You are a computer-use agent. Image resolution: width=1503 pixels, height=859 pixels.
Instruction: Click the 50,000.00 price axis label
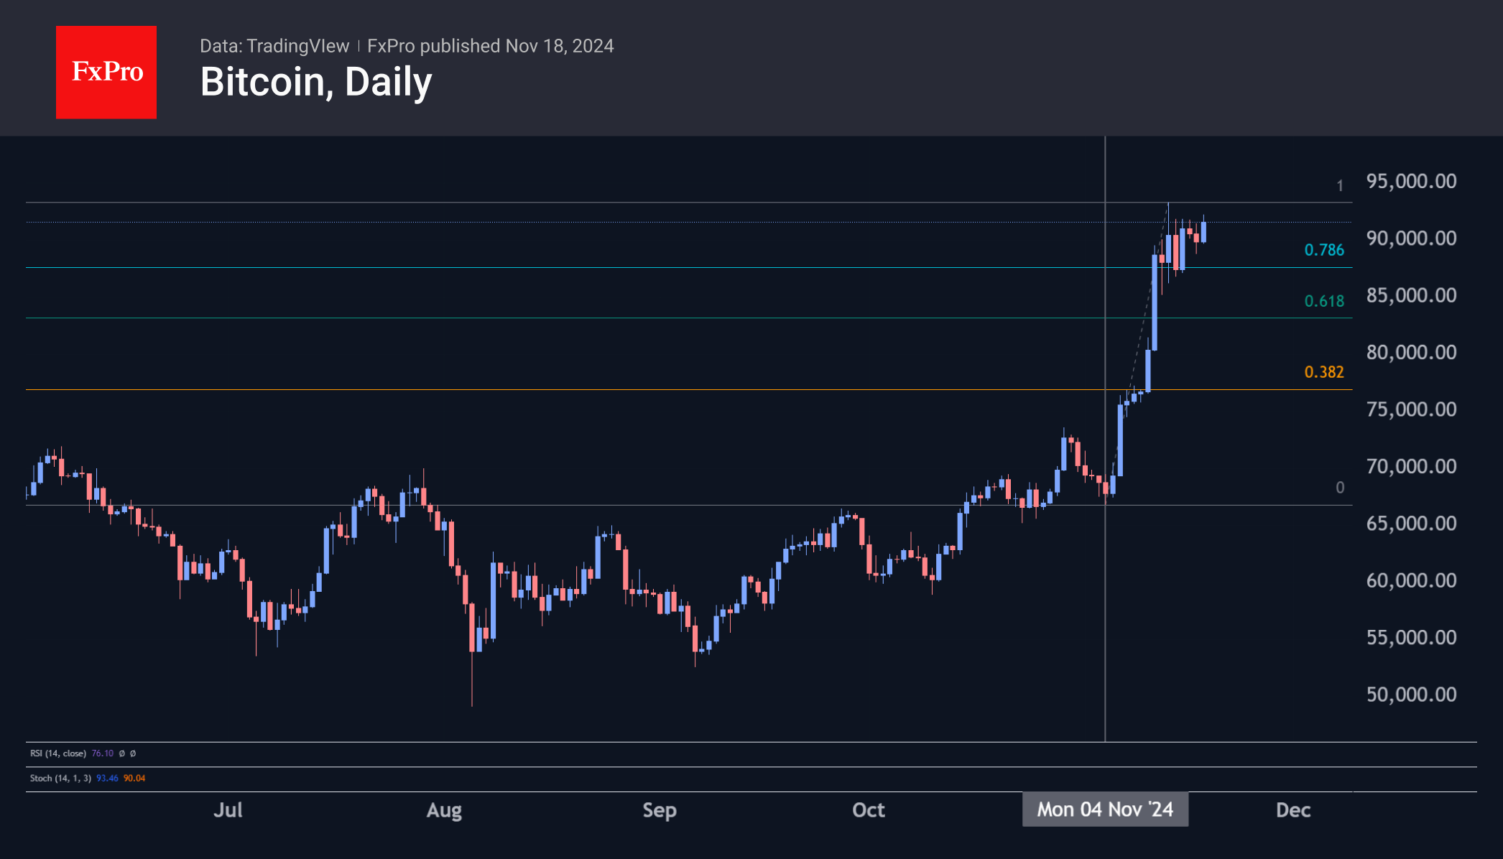coord(1411,695)
